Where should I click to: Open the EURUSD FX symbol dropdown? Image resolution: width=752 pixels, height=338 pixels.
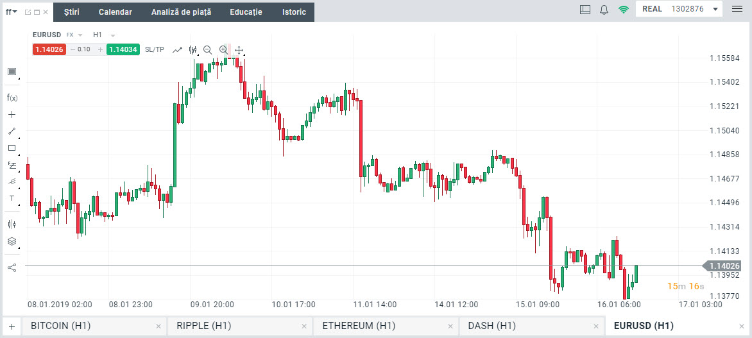point(80,35)
